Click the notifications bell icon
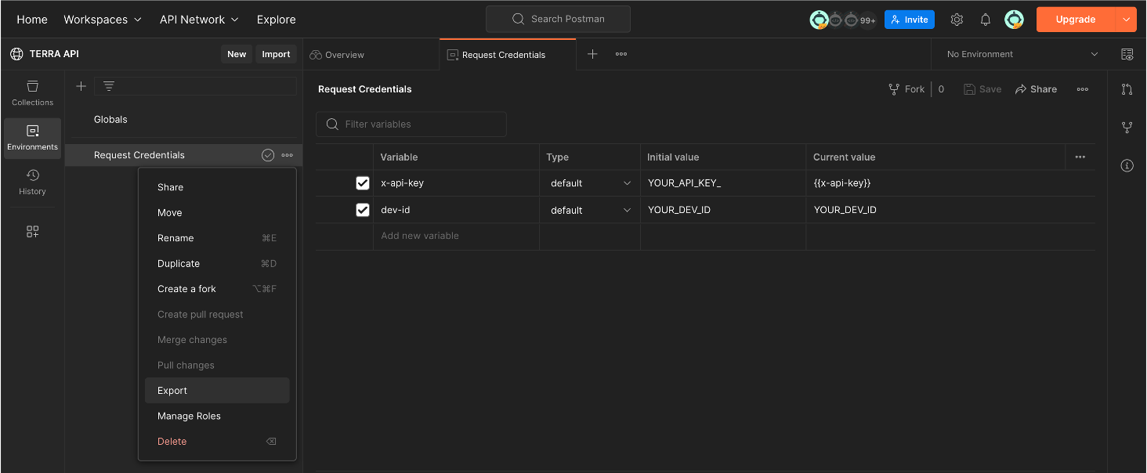The height and width of the screenshot is (473, 1147). pos(986,20)
